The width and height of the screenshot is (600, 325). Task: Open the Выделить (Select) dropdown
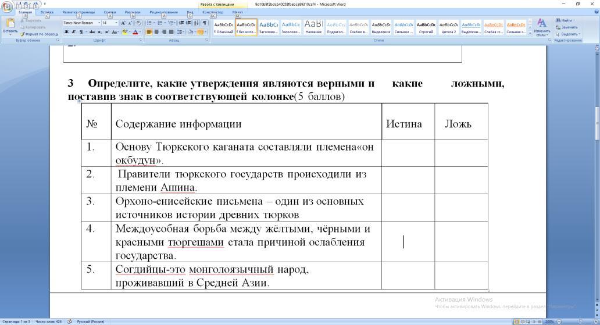tap(568, 34)
